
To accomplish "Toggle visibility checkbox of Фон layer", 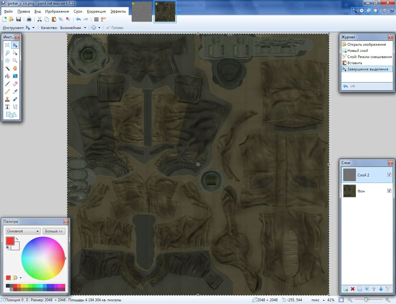I will click(389, 191).
